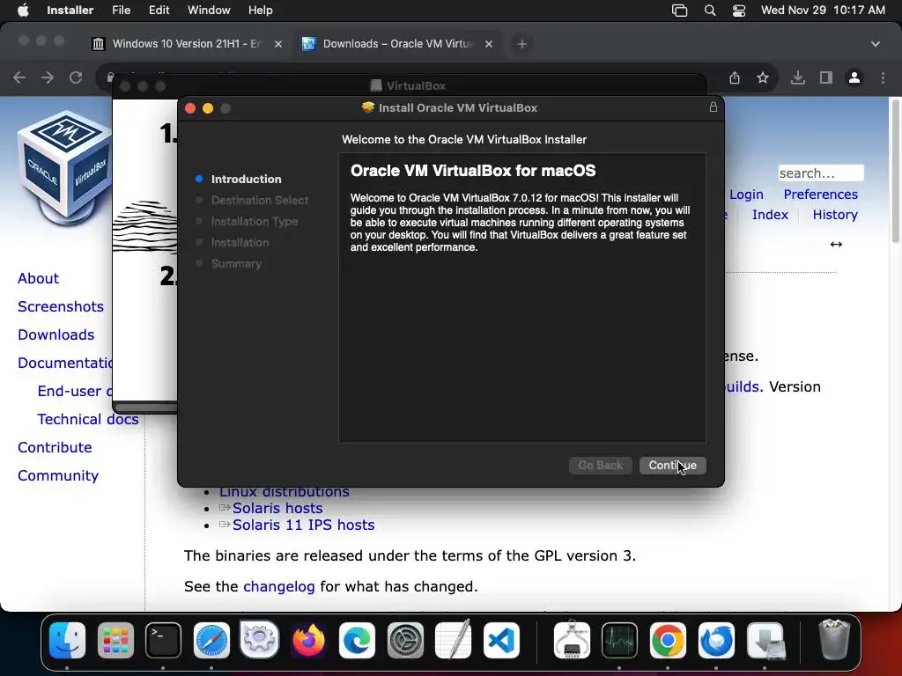The width and height of the screenshot is (902, 676).
Task: Reload the browser page
Action: click(x=76, y=77)
